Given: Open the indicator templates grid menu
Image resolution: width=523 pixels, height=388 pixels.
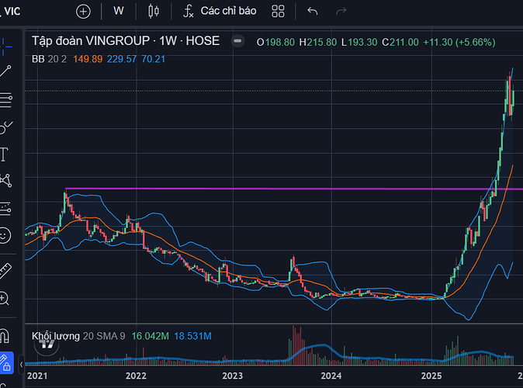Looking at the screenshot, I should point(278,11).
